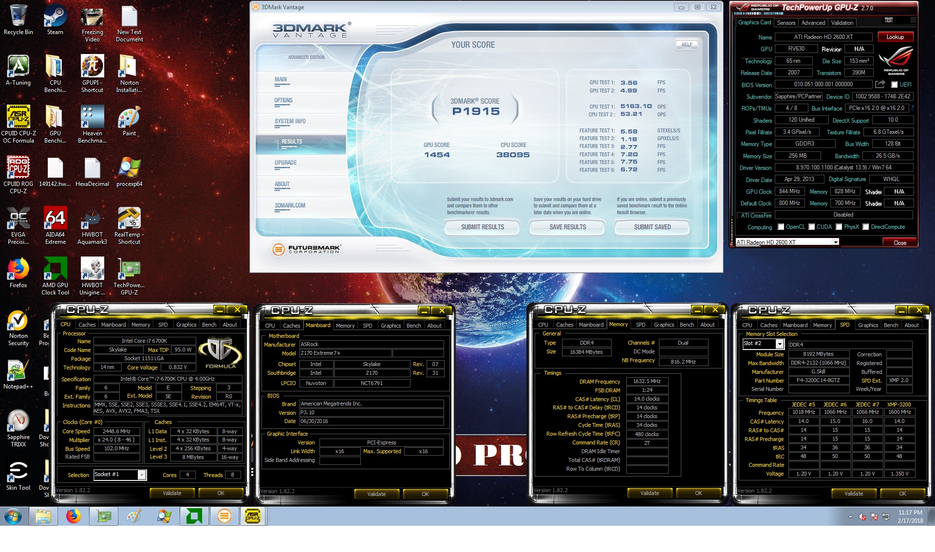The width and height of the screenshot is (935, 552).
Task: Select the Heaven Benchmark desktop icon
Action: pyautogui.click(x=92, y=124)
